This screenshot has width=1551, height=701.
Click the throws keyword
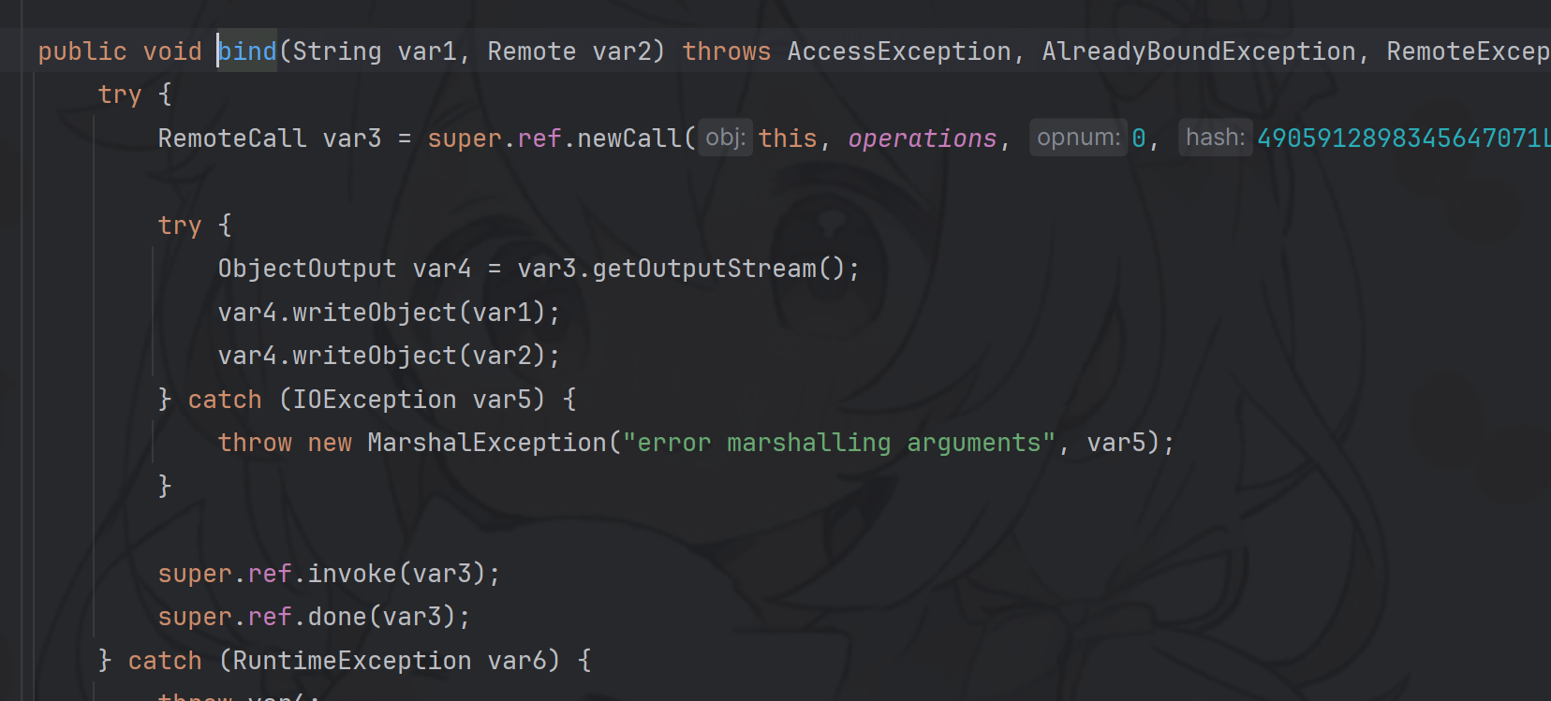[726, 51]
